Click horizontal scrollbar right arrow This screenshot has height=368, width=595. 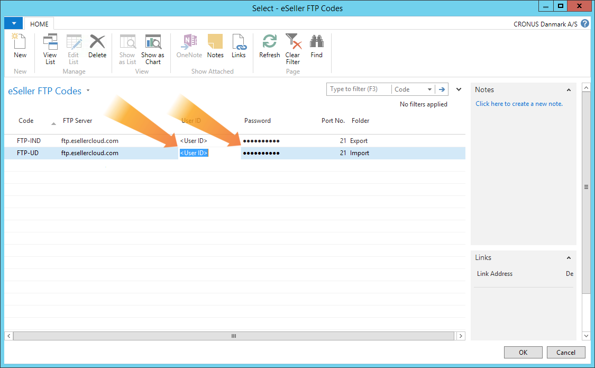[x=461, y=336]
